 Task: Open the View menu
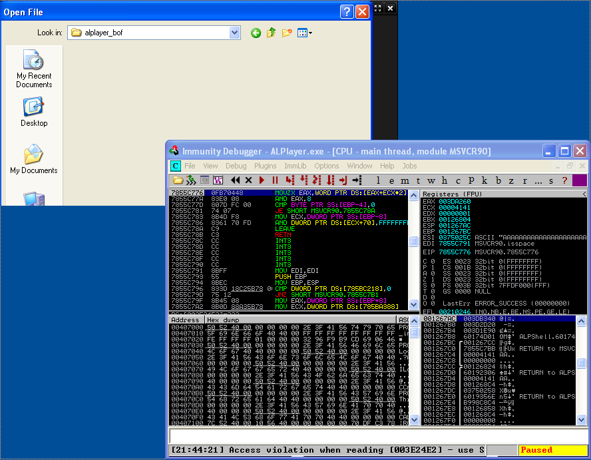(210, 166)
